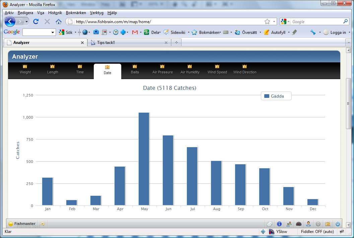Click the friends group icon in bottom bar
This screenshot has width=354, height=238.
pyautogui.click(x=289, y=224)
